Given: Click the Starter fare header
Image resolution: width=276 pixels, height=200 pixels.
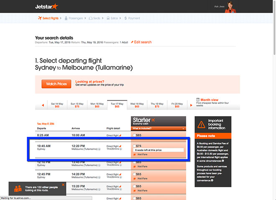Looking at the screenshot, I should [x=158, y=121].
